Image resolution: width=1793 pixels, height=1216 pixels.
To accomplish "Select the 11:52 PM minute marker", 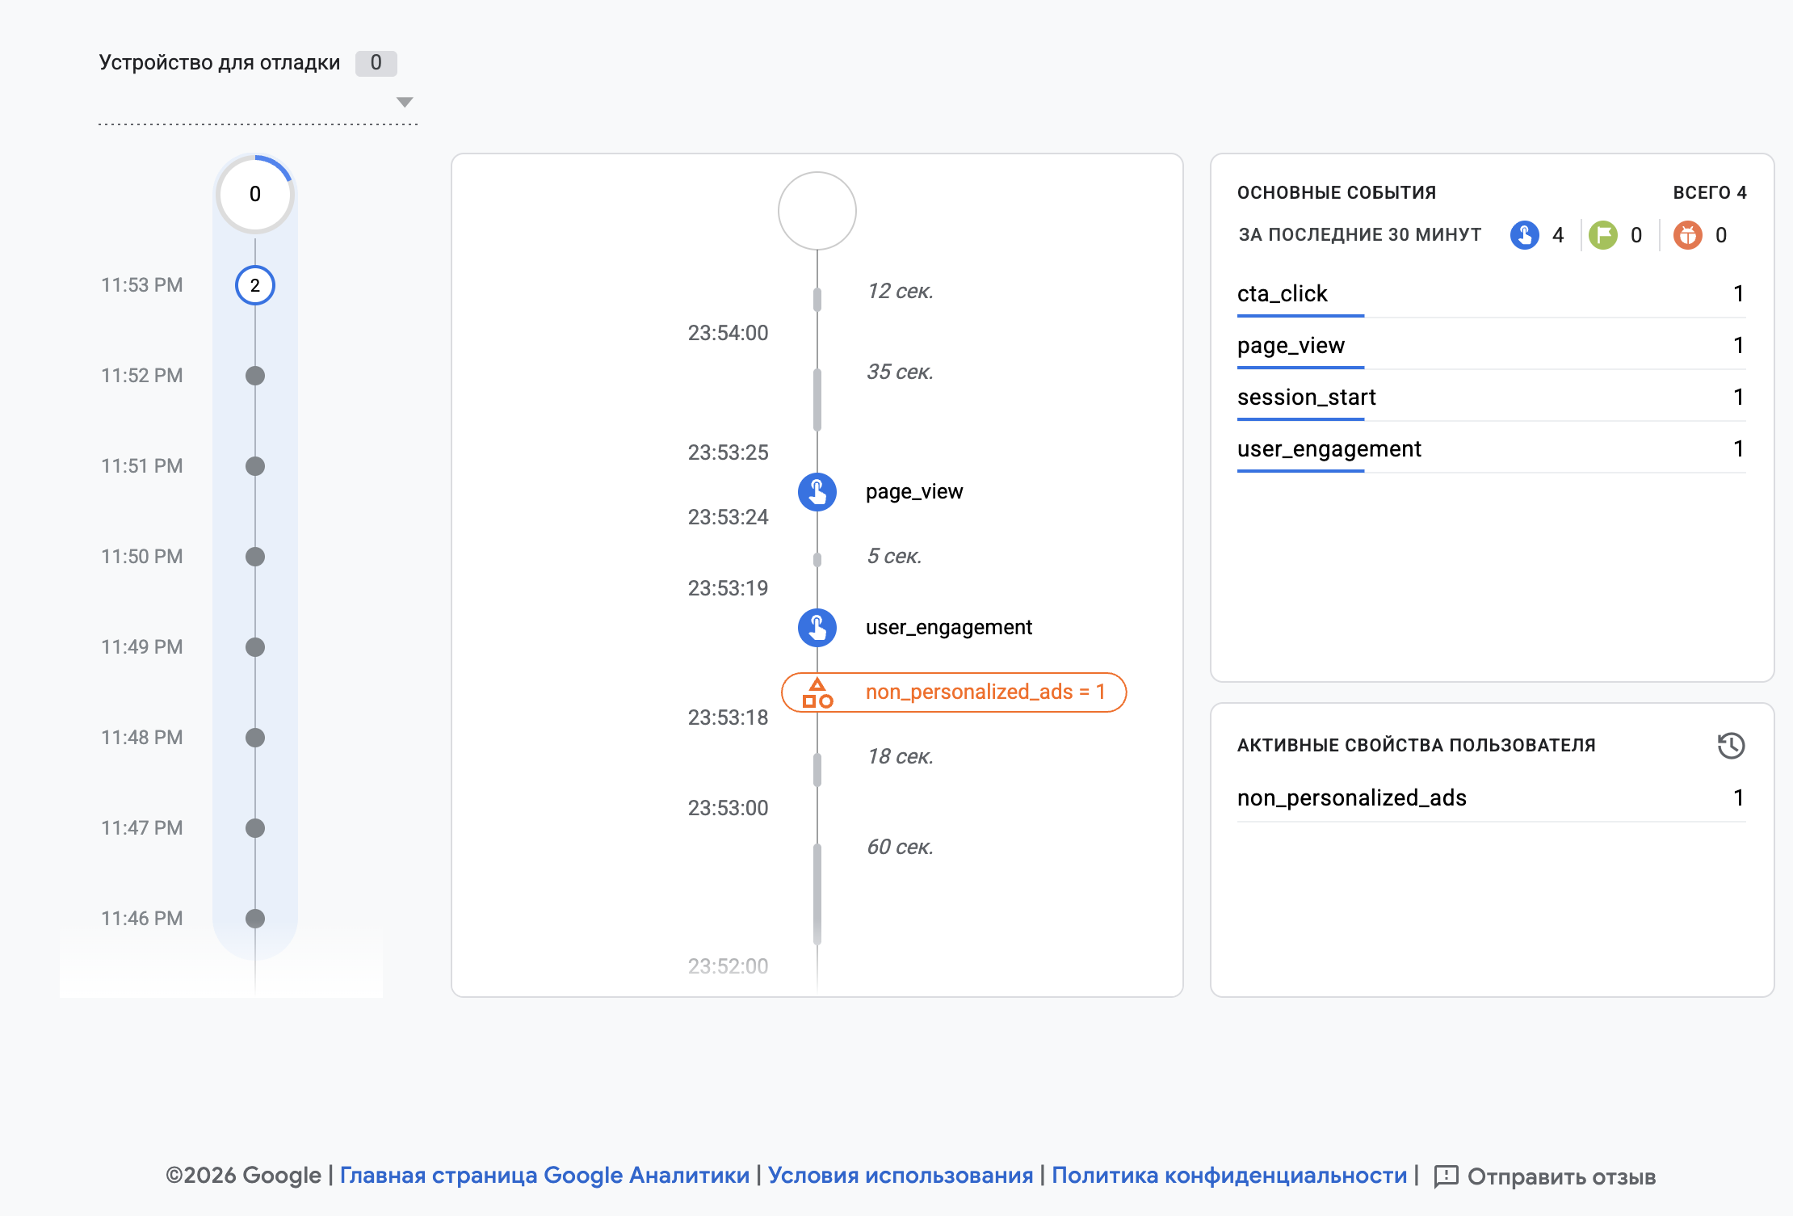I will 255,376.
